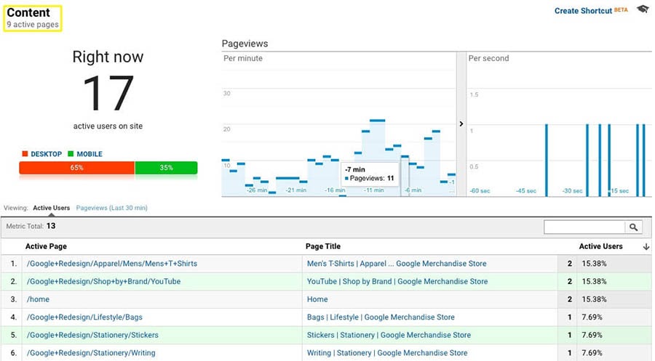The image size is (655, 361).
Task: Open the Bags Lifestyle page title link
Action: click(x=381, y=317)
